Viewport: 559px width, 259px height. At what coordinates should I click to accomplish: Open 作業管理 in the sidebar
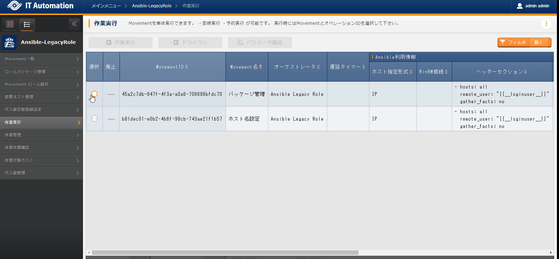41,135
